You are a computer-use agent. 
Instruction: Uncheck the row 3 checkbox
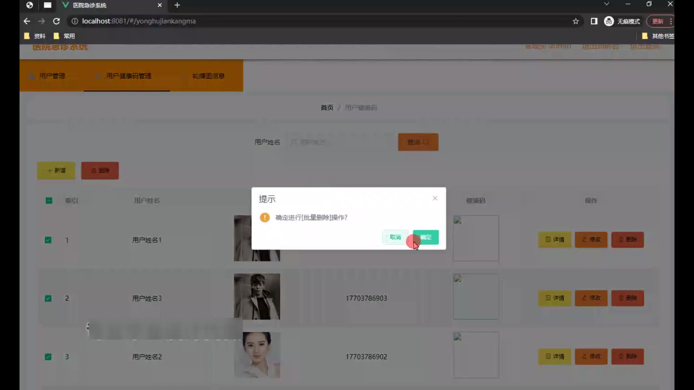48,357
